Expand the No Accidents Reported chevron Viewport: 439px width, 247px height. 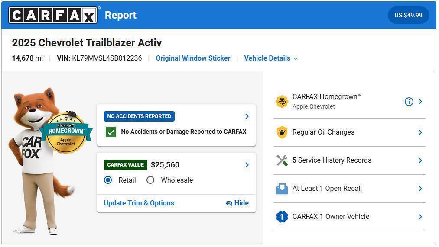pyautogui.click(x=247, y=116)
